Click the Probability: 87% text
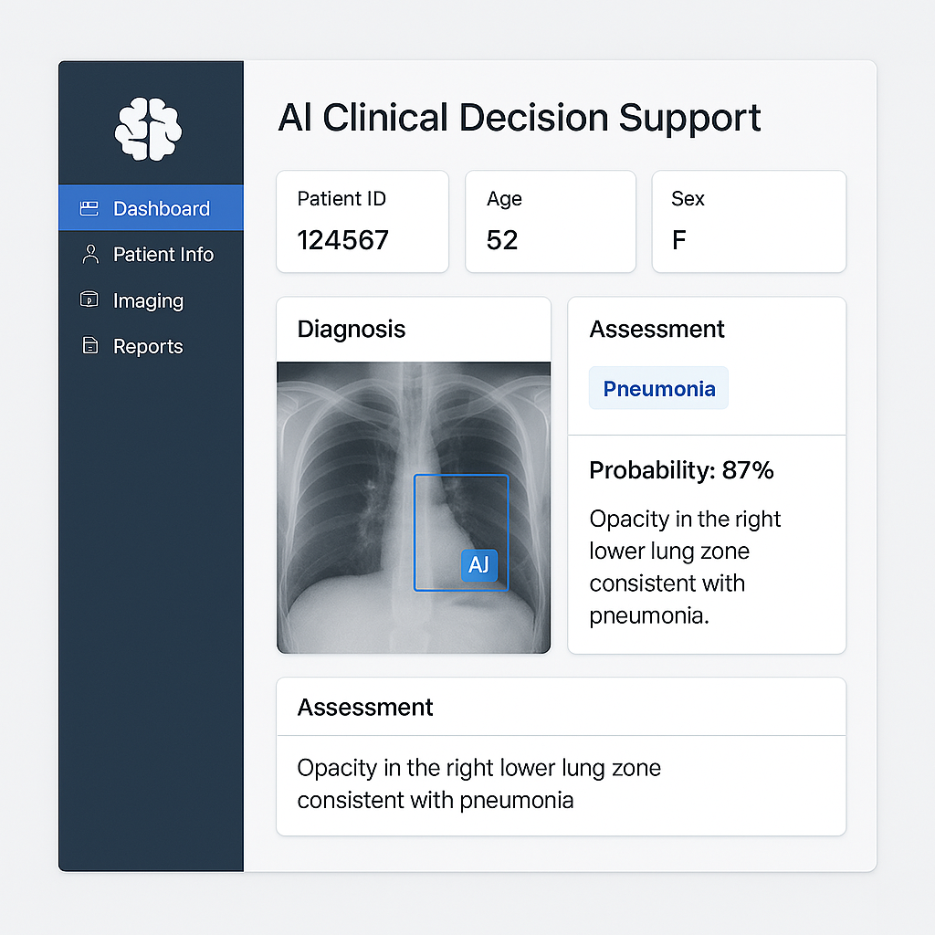Screen dimensions: 935x935 click(x=681, y=470)
